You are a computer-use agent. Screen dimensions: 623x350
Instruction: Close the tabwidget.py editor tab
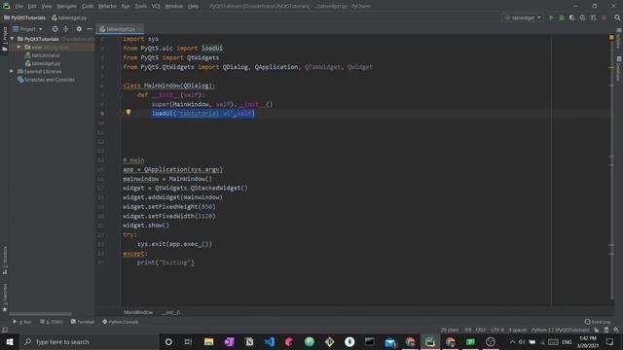139,29
